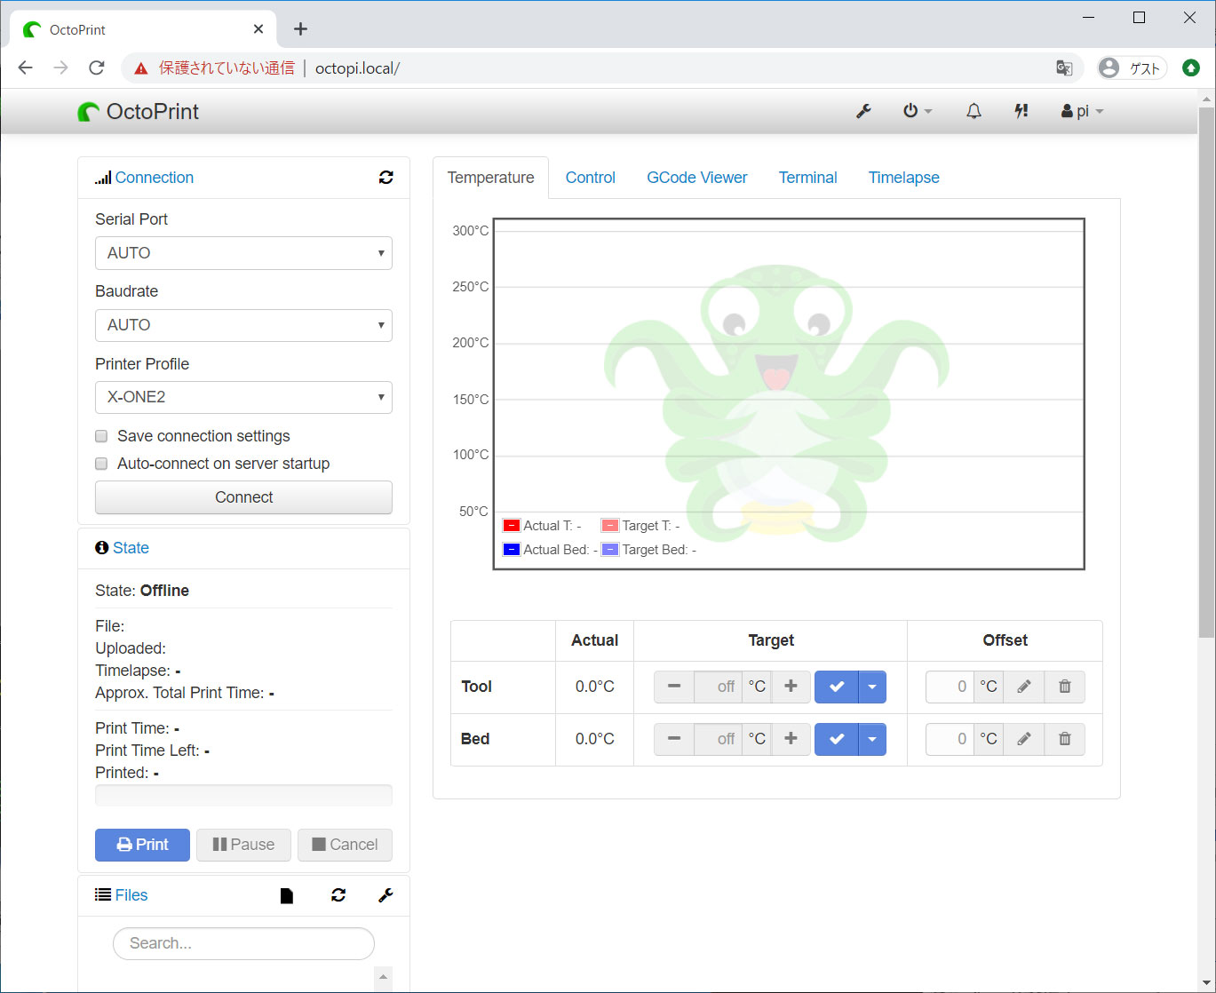The height and width of the screenshot is (993, 1216).
Task: Decrease Bed target temperature
Action: point(674,739)
